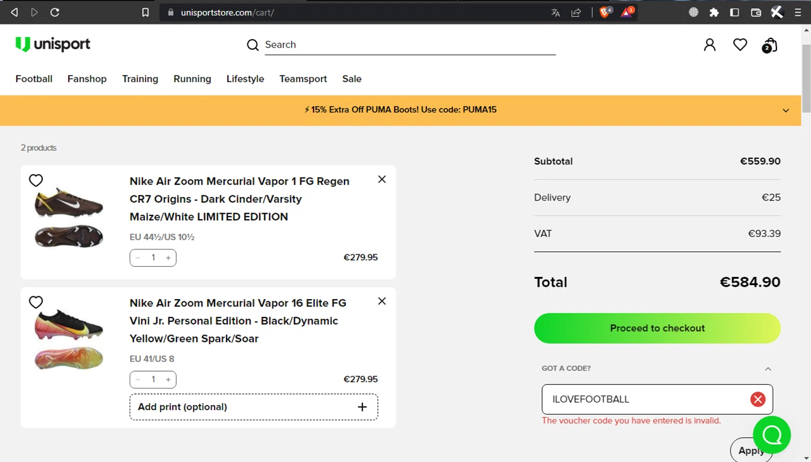Add Vini Jr. boots to wishlist
The width and height of the screenshot is (811, 462).
tap(36, 302)
